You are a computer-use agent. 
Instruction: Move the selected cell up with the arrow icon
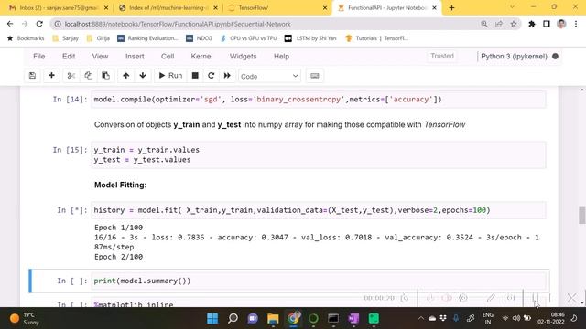[126, 76]
